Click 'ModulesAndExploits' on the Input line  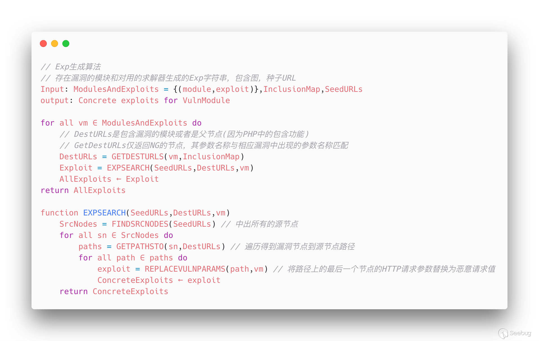click(116, 89)
